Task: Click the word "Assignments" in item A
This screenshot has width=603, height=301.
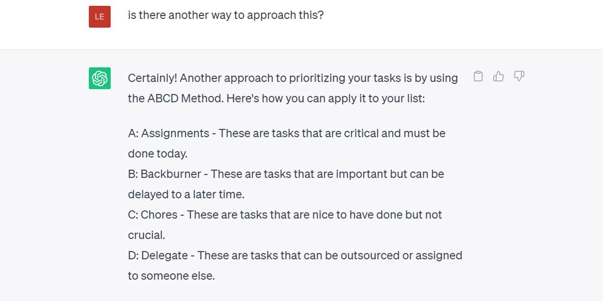Action: click(175, 133)
